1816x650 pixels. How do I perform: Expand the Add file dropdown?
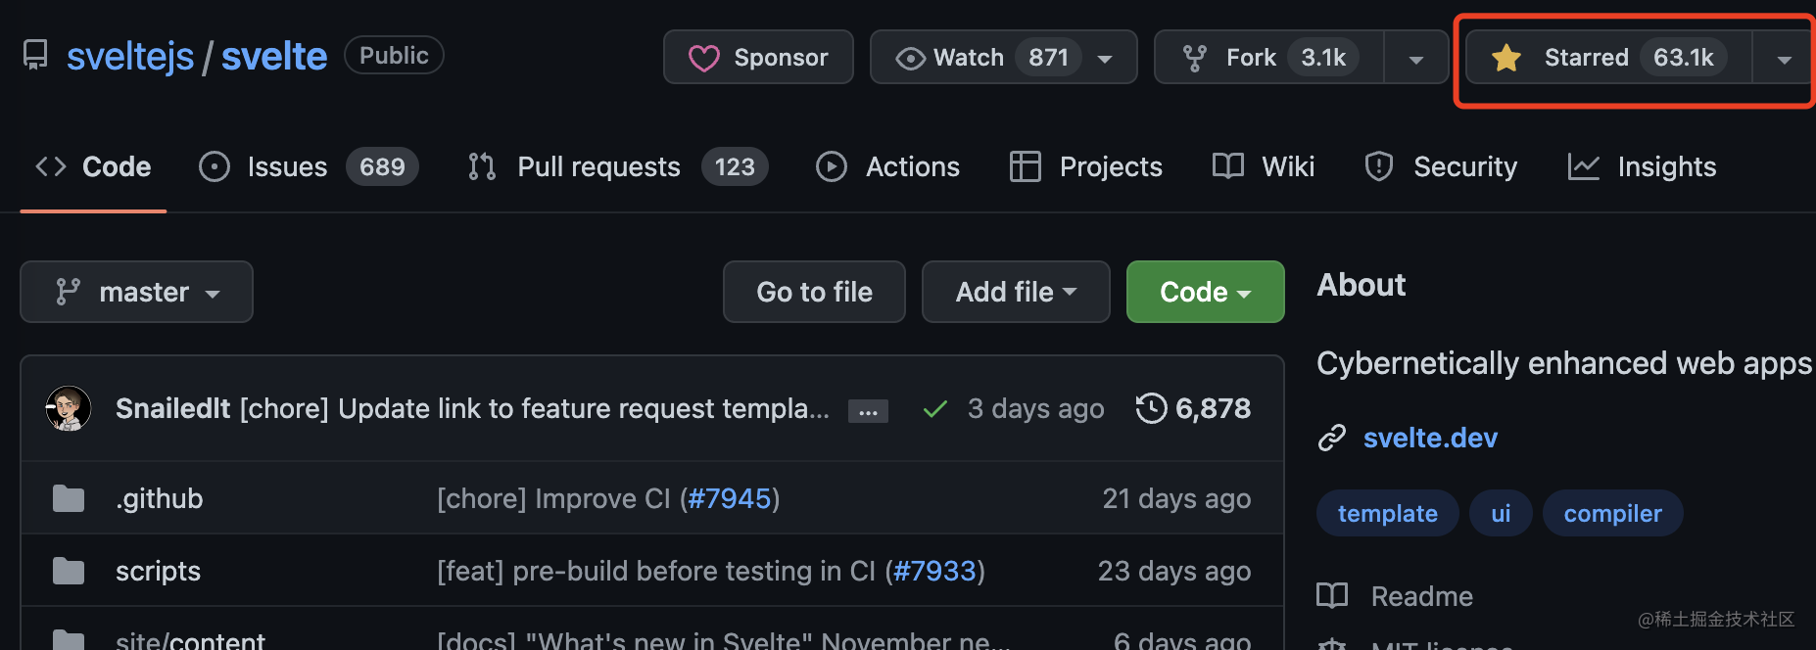coord(1015,292)
